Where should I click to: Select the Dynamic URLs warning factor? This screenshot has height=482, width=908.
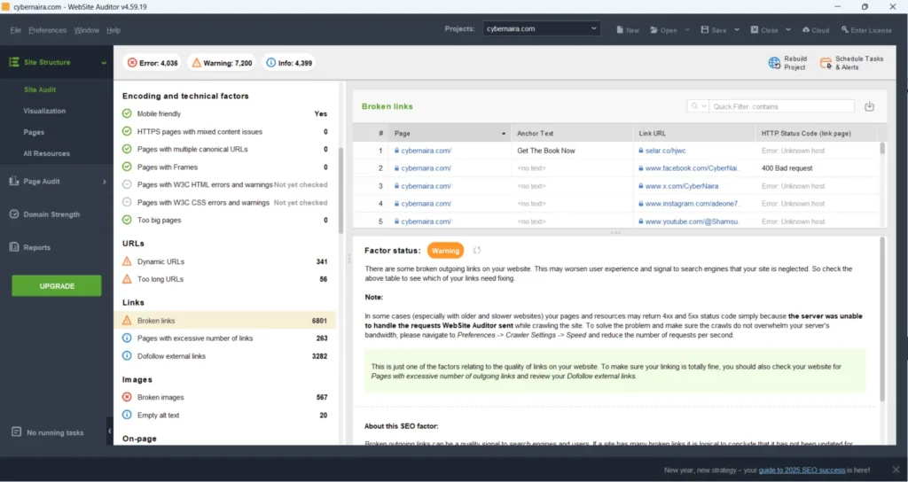tap(225, 261)
